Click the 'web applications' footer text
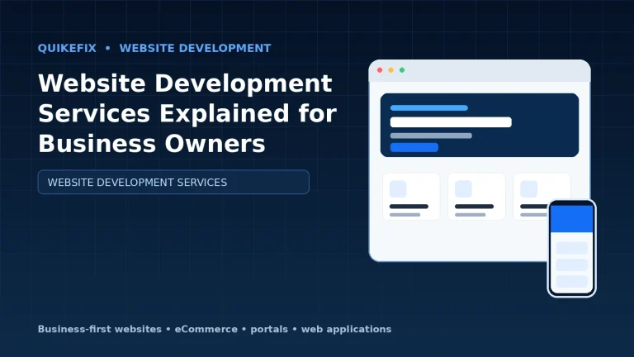Screen dimensions: 634x357 point(346,330)
